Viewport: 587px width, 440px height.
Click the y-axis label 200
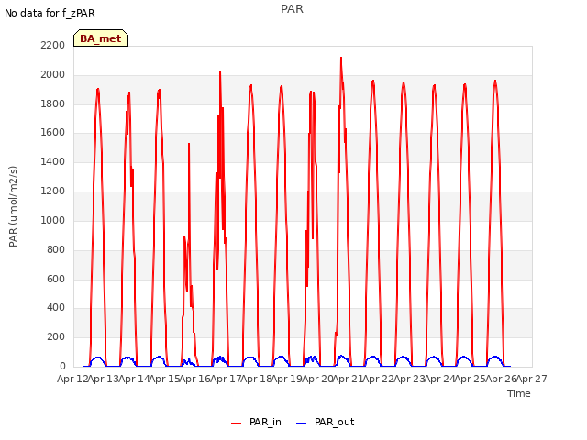(x=56, y=336)
